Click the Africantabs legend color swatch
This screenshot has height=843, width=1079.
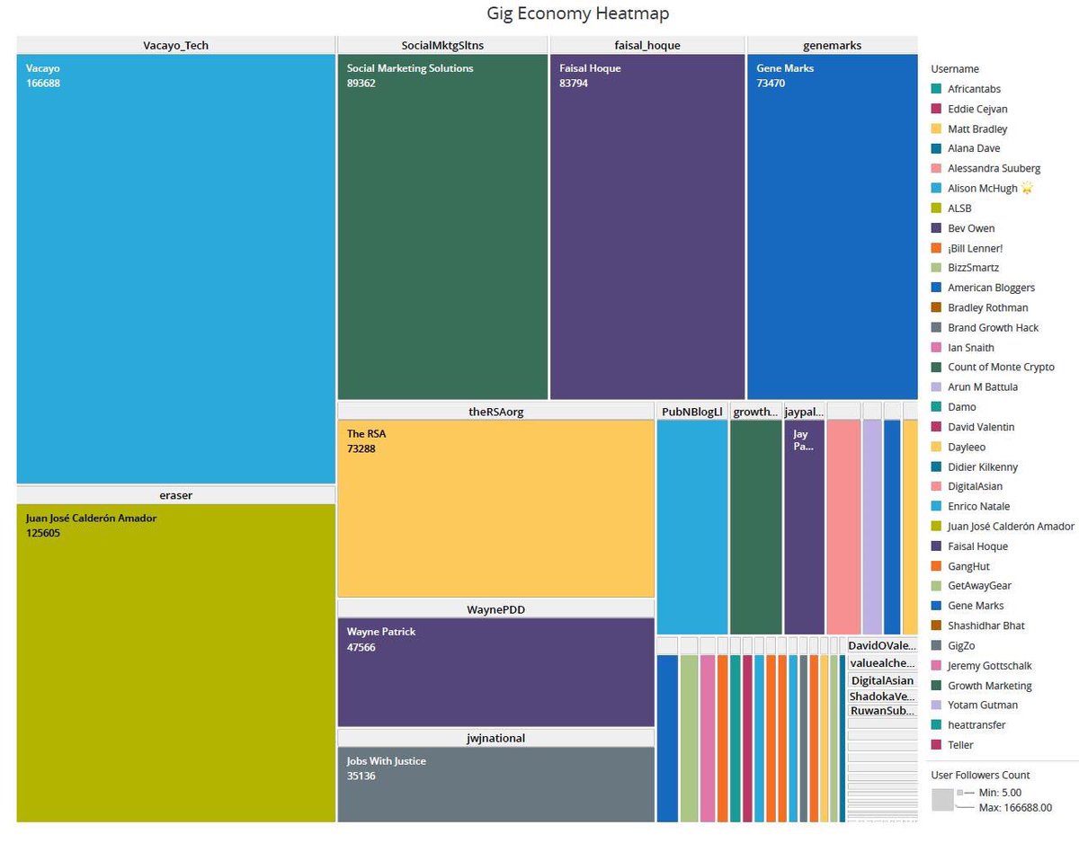coord(936,89)
